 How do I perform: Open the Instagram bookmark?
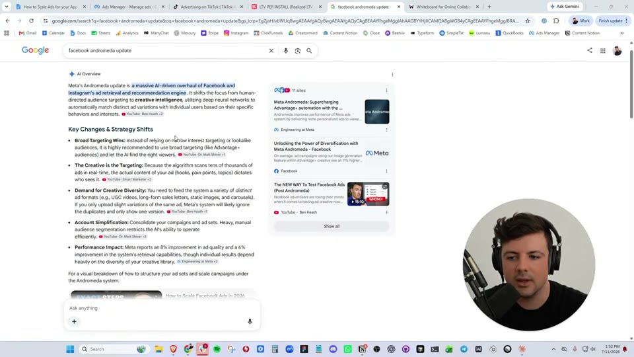coord(236,33)
